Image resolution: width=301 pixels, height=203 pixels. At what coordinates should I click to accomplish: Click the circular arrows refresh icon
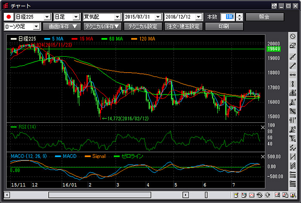(260, 195)
